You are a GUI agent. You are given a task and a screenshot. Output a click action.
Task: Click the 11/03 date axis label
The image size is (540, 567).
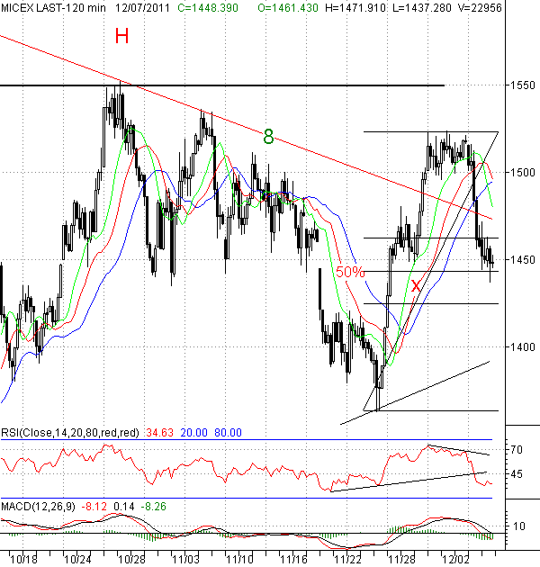(185, 560)
